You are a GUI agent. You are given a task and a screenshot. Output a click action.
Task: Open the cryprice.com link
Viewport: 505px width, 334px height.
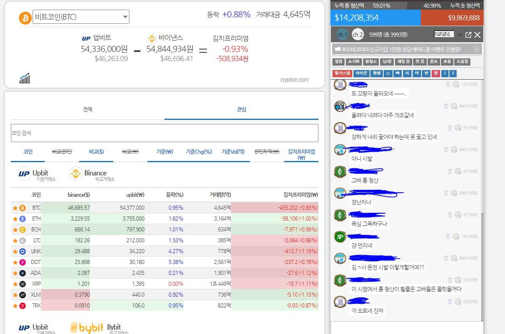click(x=294, y=80)
